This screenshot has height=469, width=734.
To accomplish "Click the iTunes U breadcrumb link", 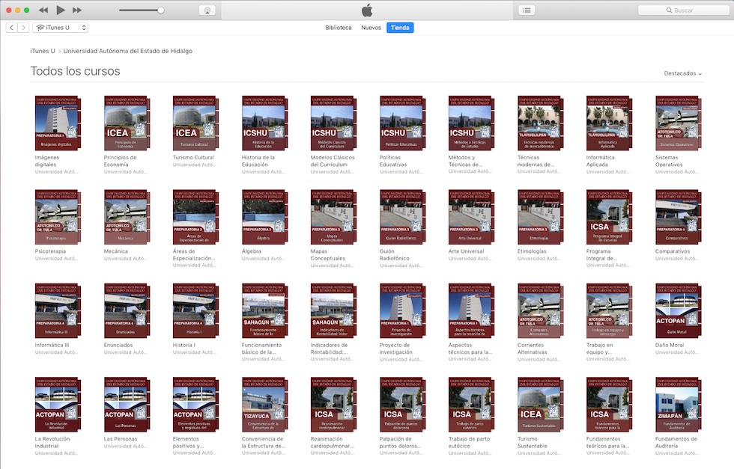I will pos(43,51).
